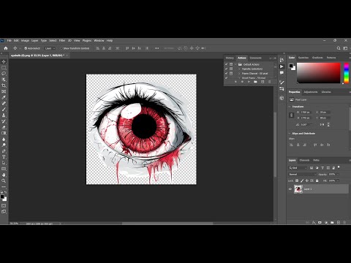Open the File menu
Screen dimensions: 351x263
point(10,40)
